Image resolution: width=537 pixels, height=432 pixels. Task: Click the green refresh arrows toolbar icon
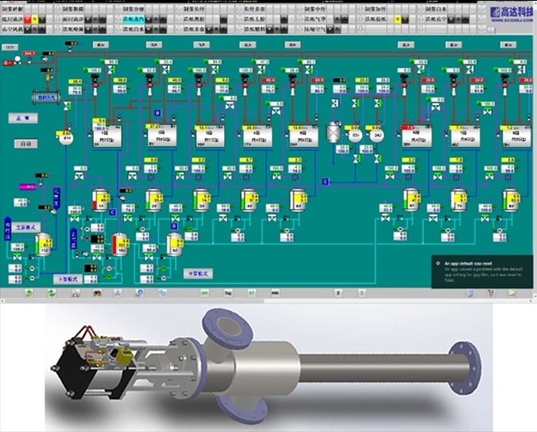51,293
